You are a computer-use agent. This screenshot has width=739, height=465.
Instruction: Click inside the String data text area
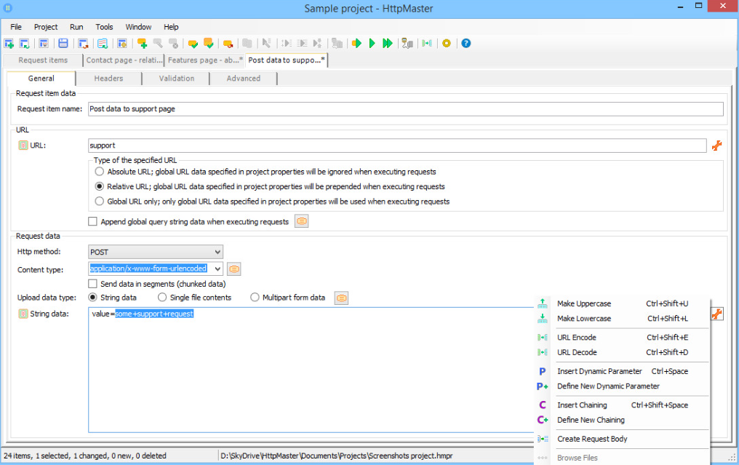pyautogui.click(x=311, y=370)
